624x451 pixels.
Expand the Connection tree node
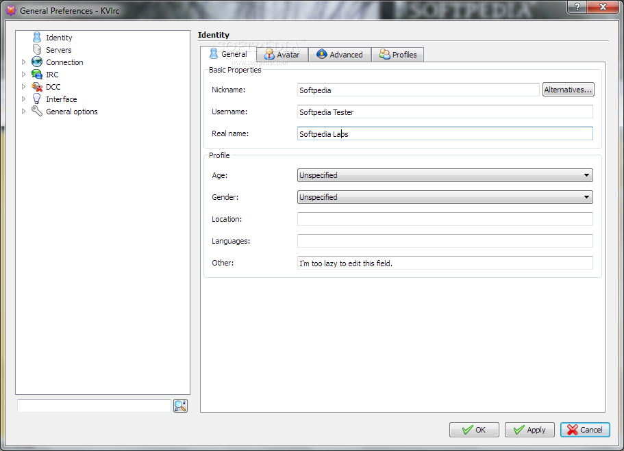pos(23,62)
